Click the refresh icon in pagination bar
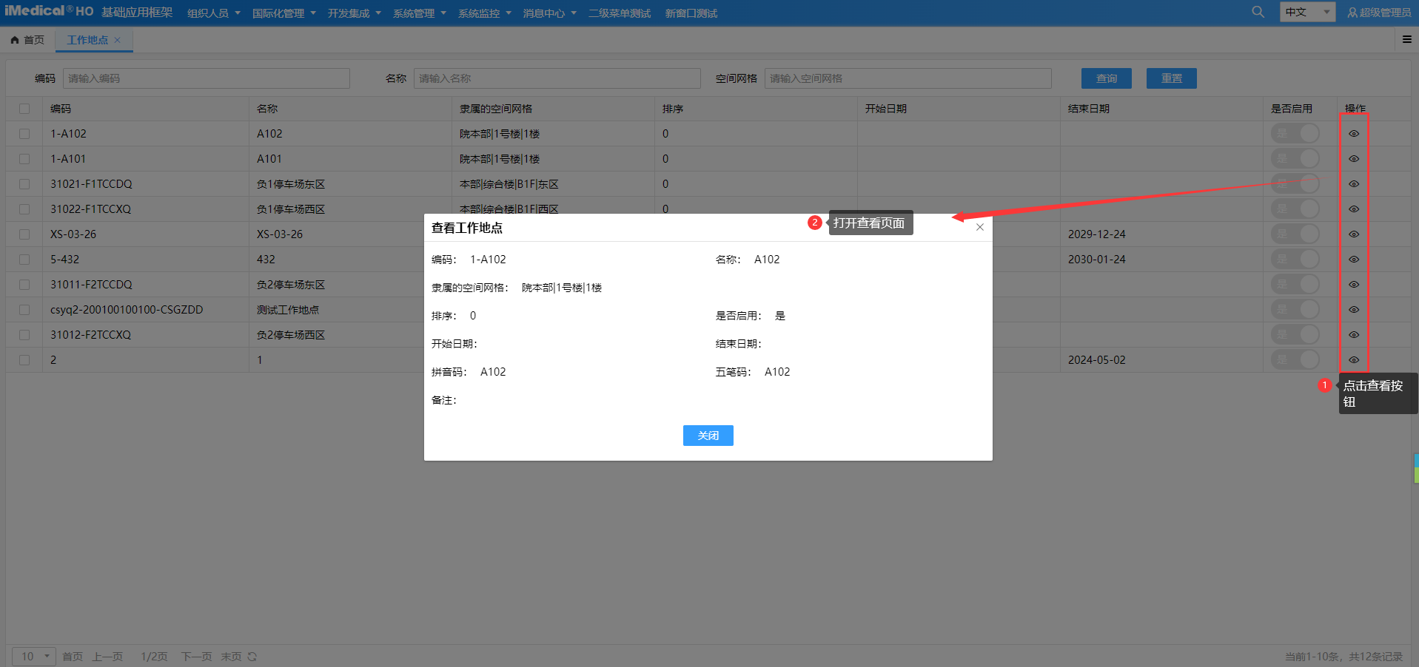 click(x=252, y=657)
